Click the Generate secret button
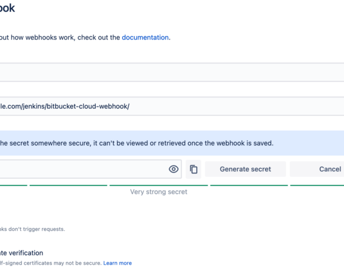Viewport: 344px width, 275px height. point(245,169)
